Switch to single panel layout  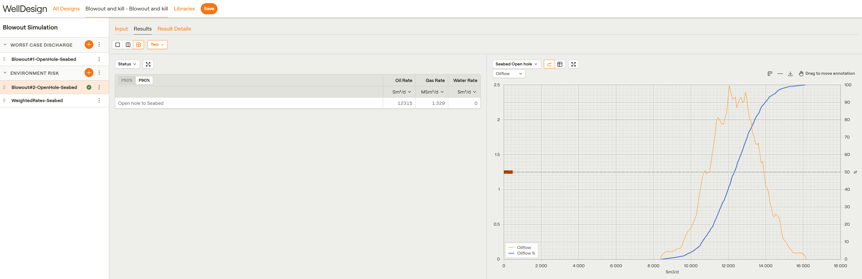coord(117,44)
